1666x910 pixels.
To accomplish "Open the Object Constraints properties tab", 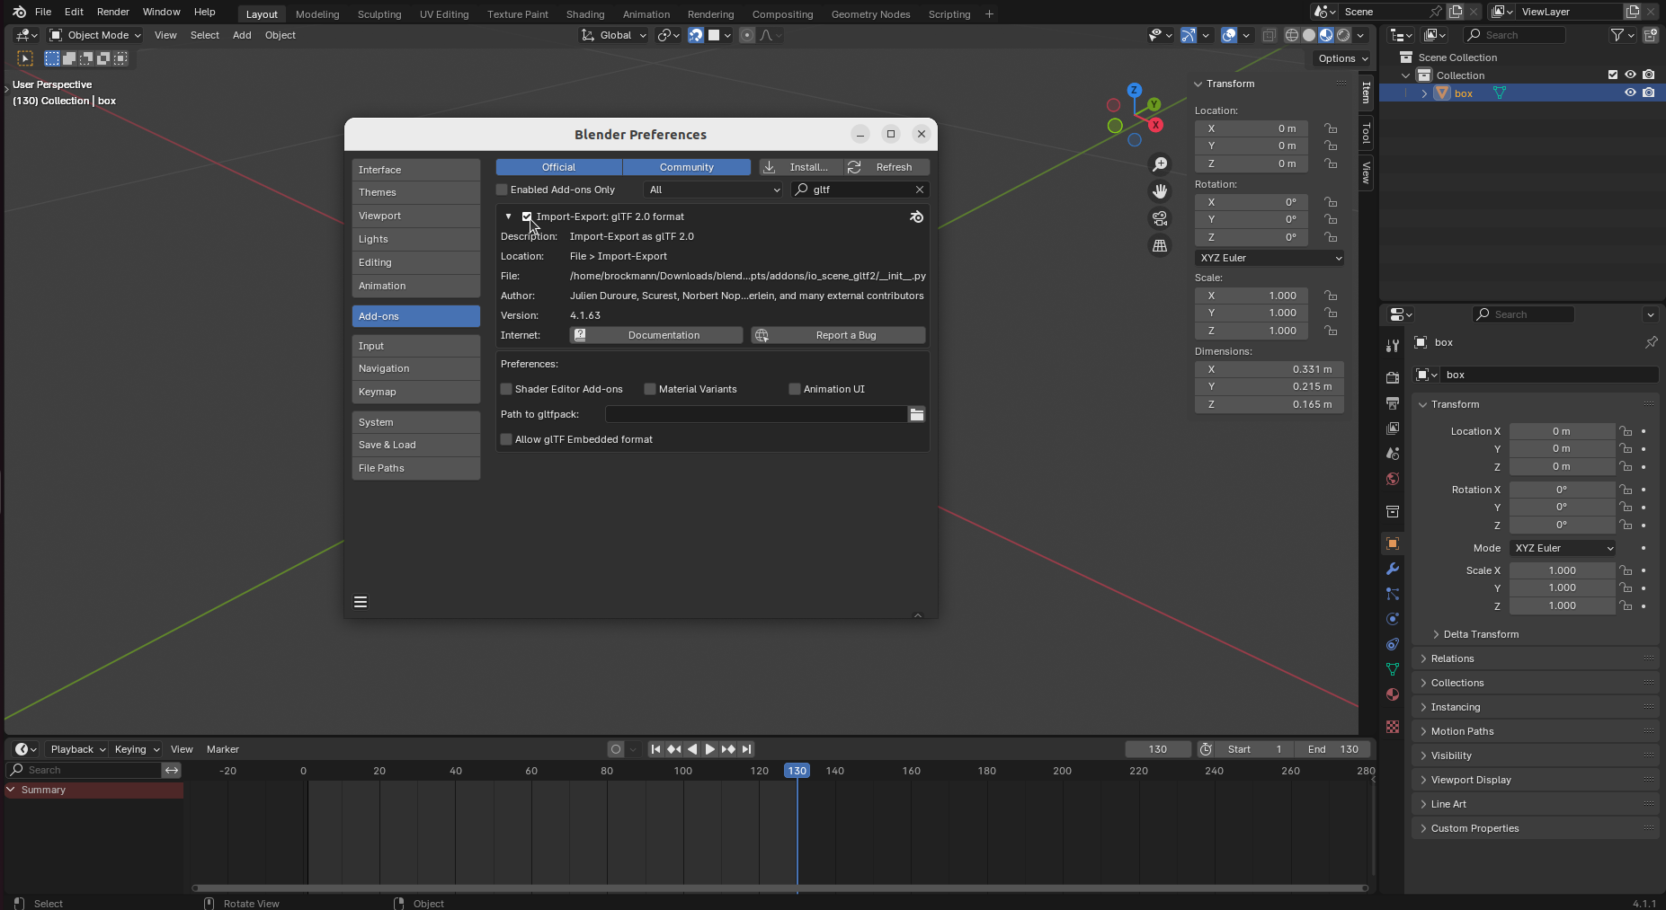I will (1393, 644).
